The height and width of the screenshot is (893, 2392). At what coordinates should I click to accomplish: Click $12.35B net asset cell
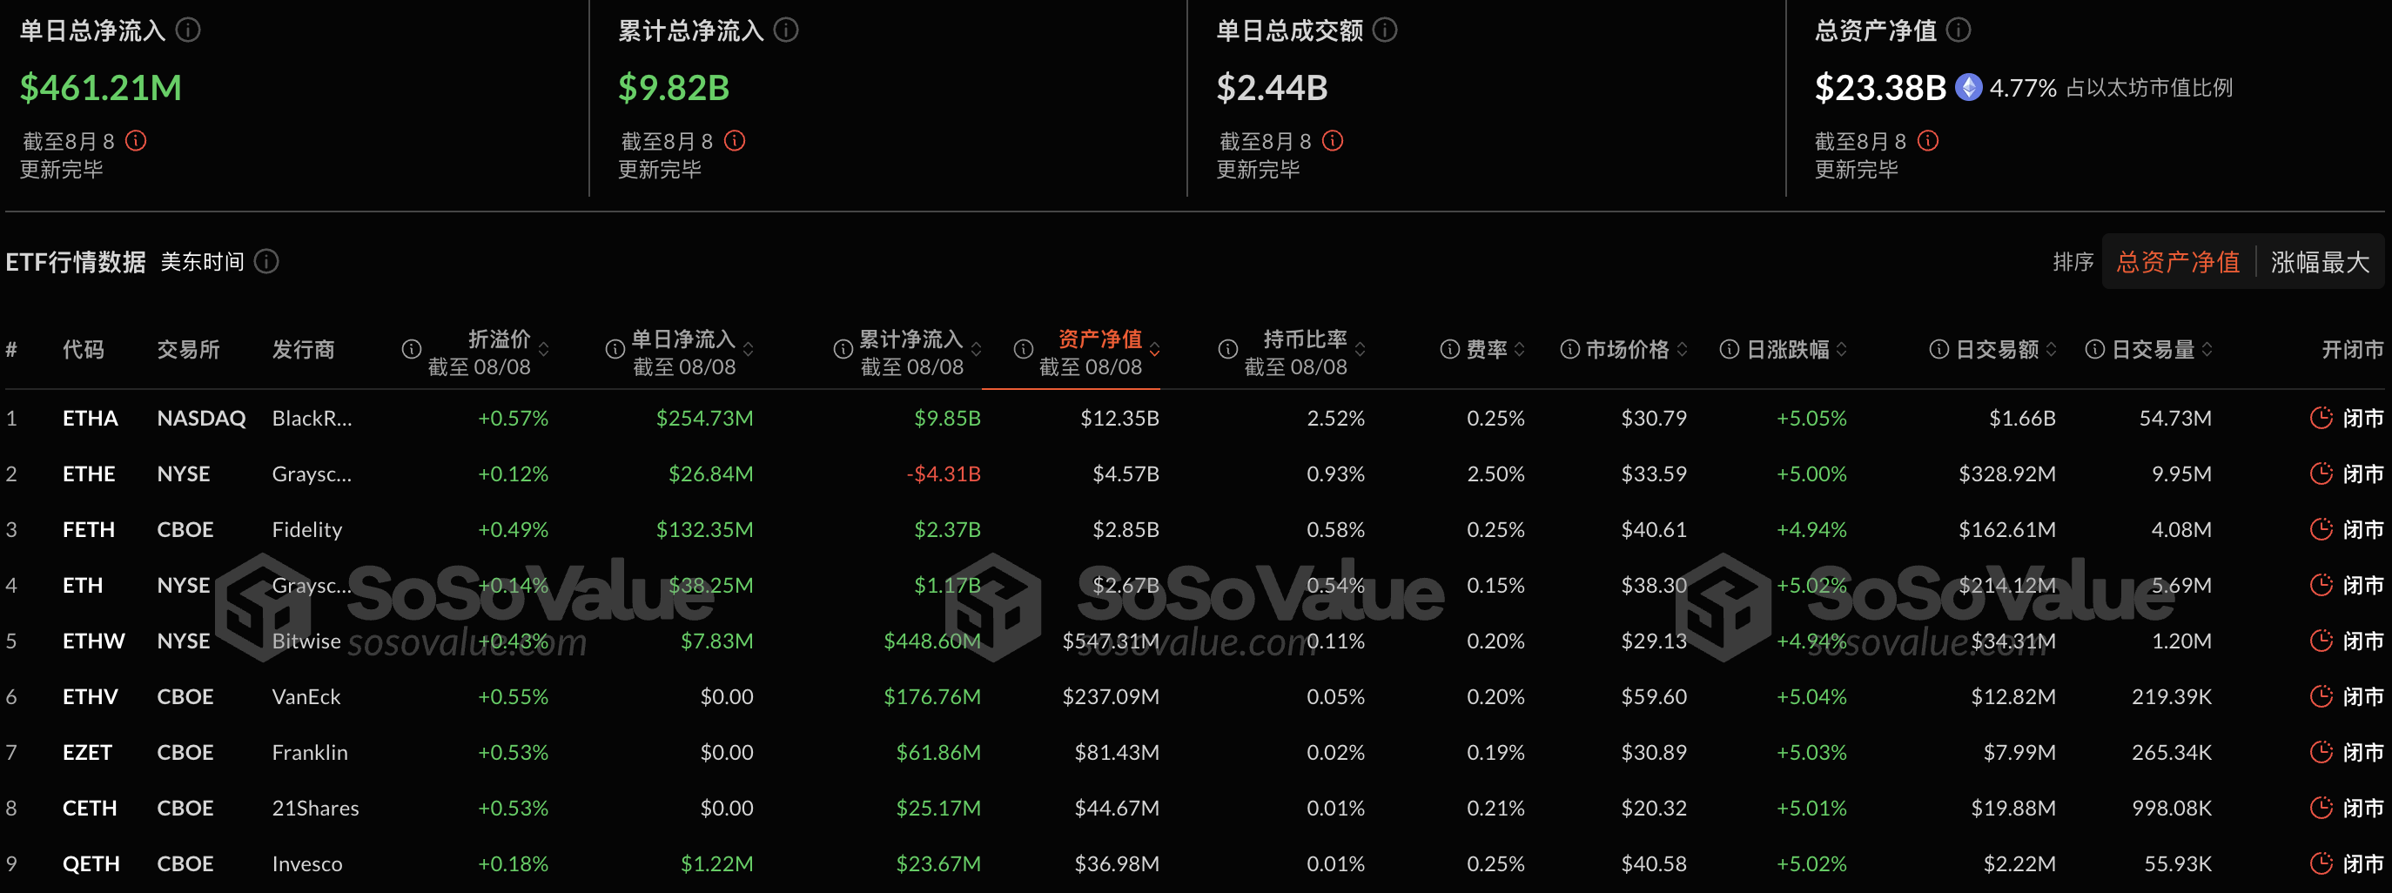click(1120, 418)
